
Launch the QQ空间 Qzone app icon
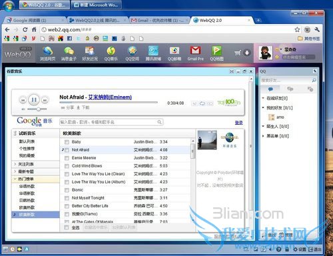(x=133, y=54)
